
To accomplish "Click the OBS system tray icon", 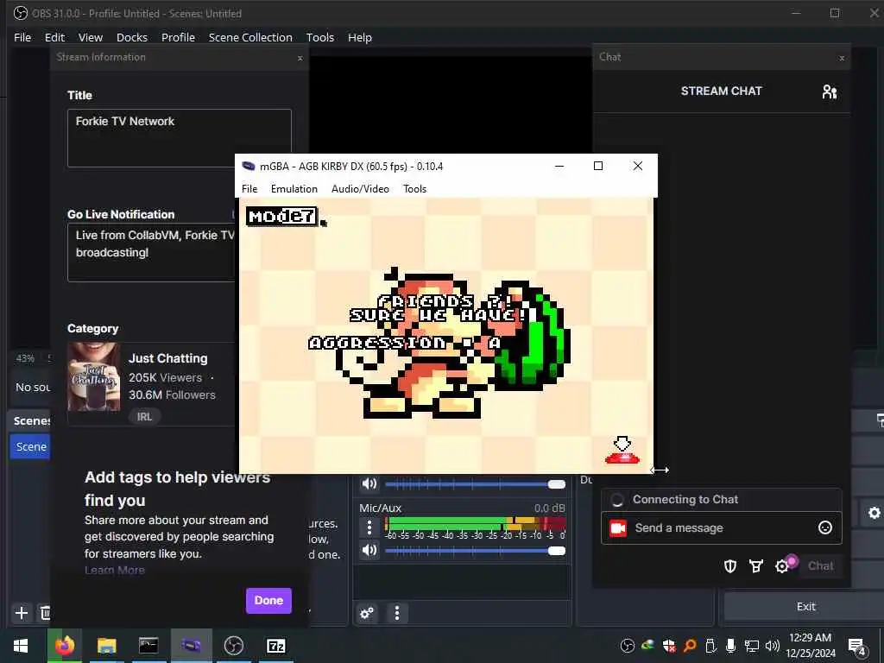I will pos(628,646).
